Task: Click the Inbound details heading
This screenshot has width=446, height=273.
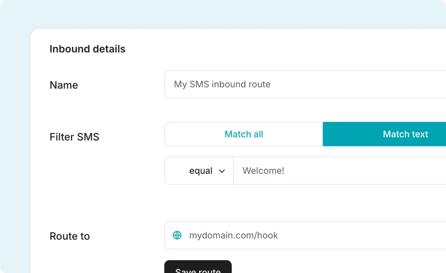Action: pyautogui.click(x=87, y=49)
